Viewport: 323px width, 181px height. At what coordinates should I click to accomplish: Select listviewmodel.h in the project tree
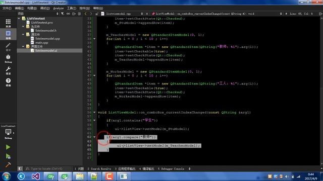pos(46,30)
